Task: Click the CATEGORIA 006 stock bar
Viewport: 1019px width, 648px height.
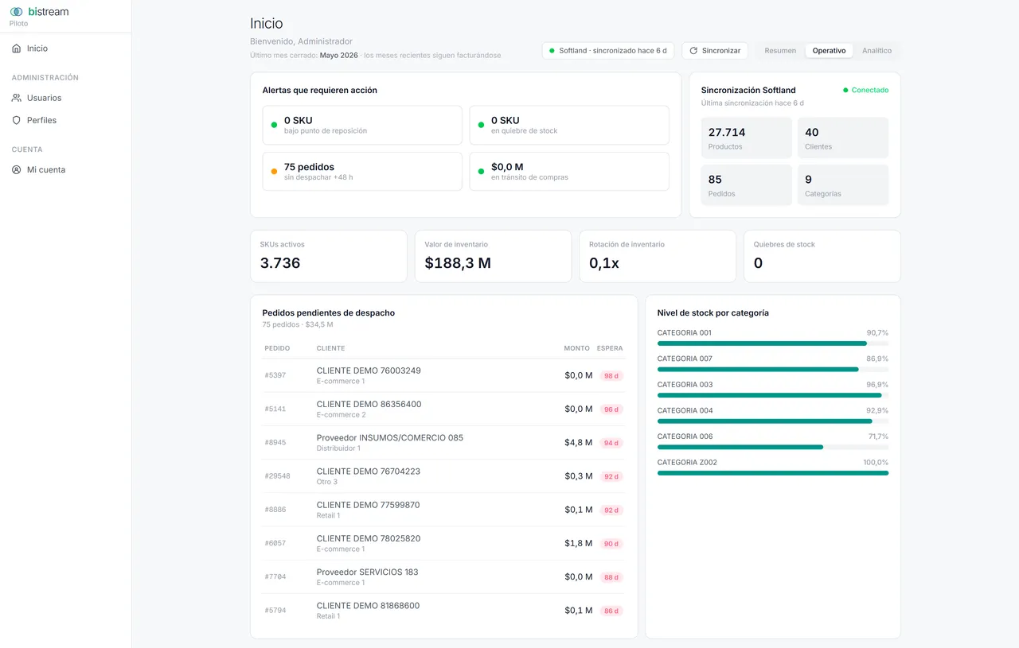Action: coord(773,447)
